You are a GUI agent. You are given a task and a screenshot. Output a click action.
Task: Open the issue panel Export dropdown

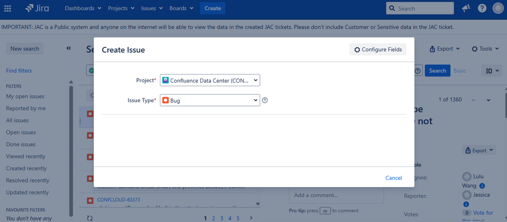[480, 150]
